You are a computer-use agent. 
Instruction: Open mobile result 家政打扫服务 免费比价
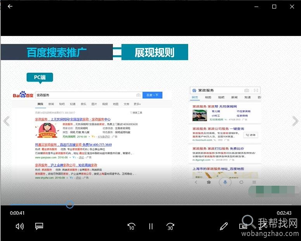218,149
